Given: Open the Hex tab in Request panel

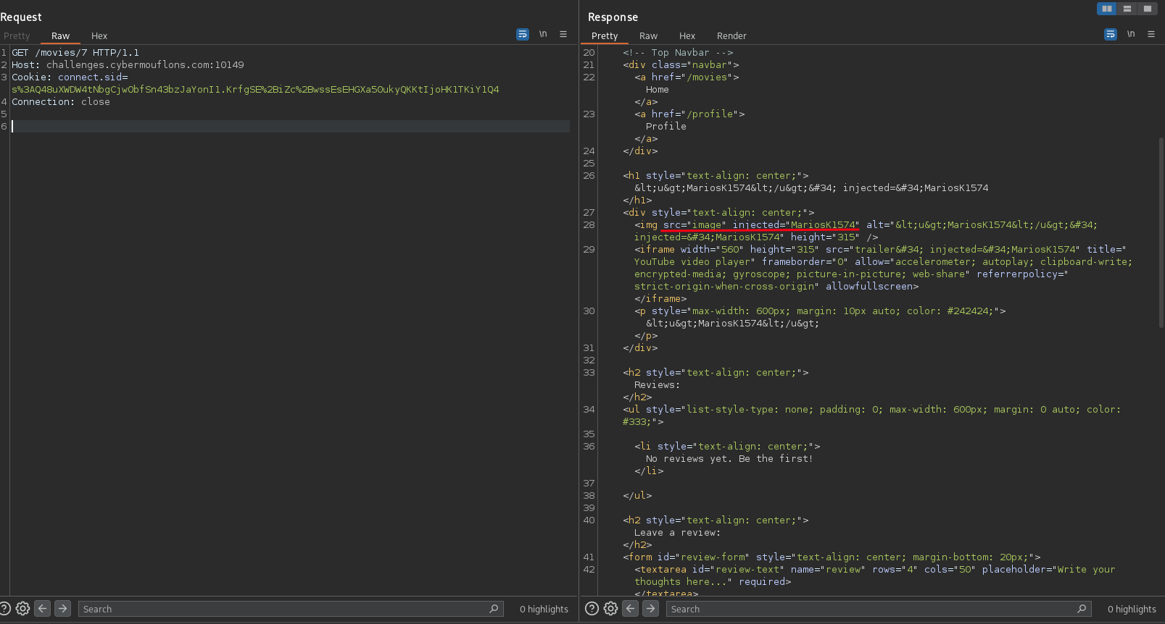Looking at the screenshot, I should coord(99,35).
